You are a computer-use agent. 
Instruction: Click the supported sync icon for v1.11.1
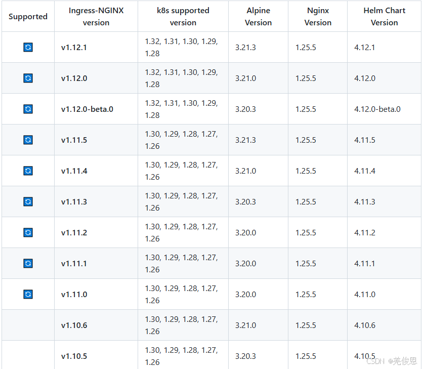28,263
